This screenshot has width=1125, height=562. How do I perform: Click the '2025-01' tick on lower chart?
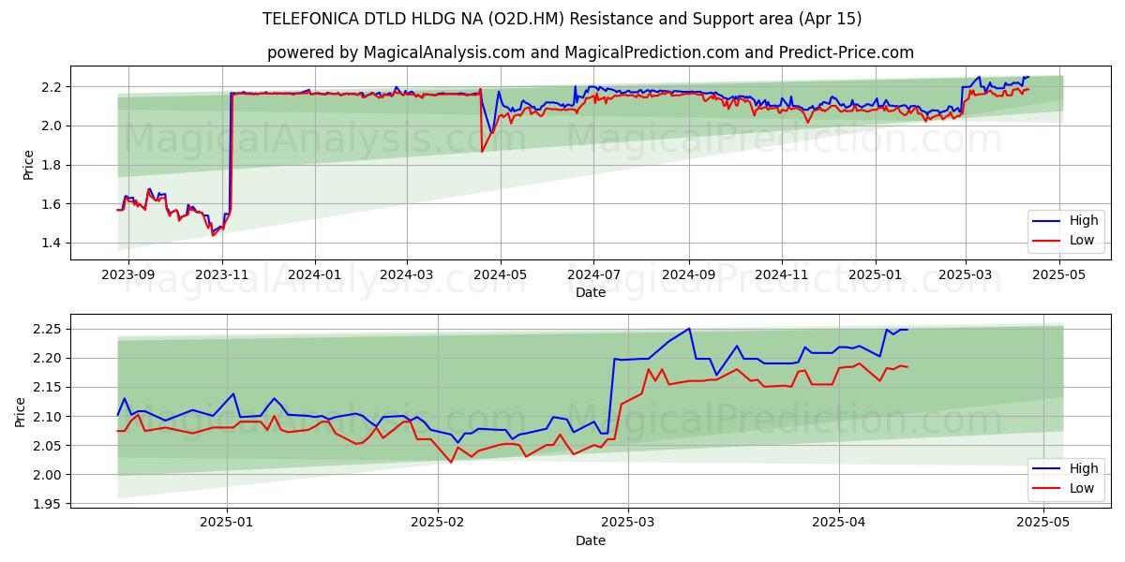pyautogui.click(x=228, y=524)
